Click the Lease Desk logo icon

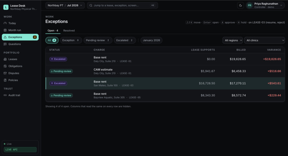pyautogui.click(x=6, y=7)
